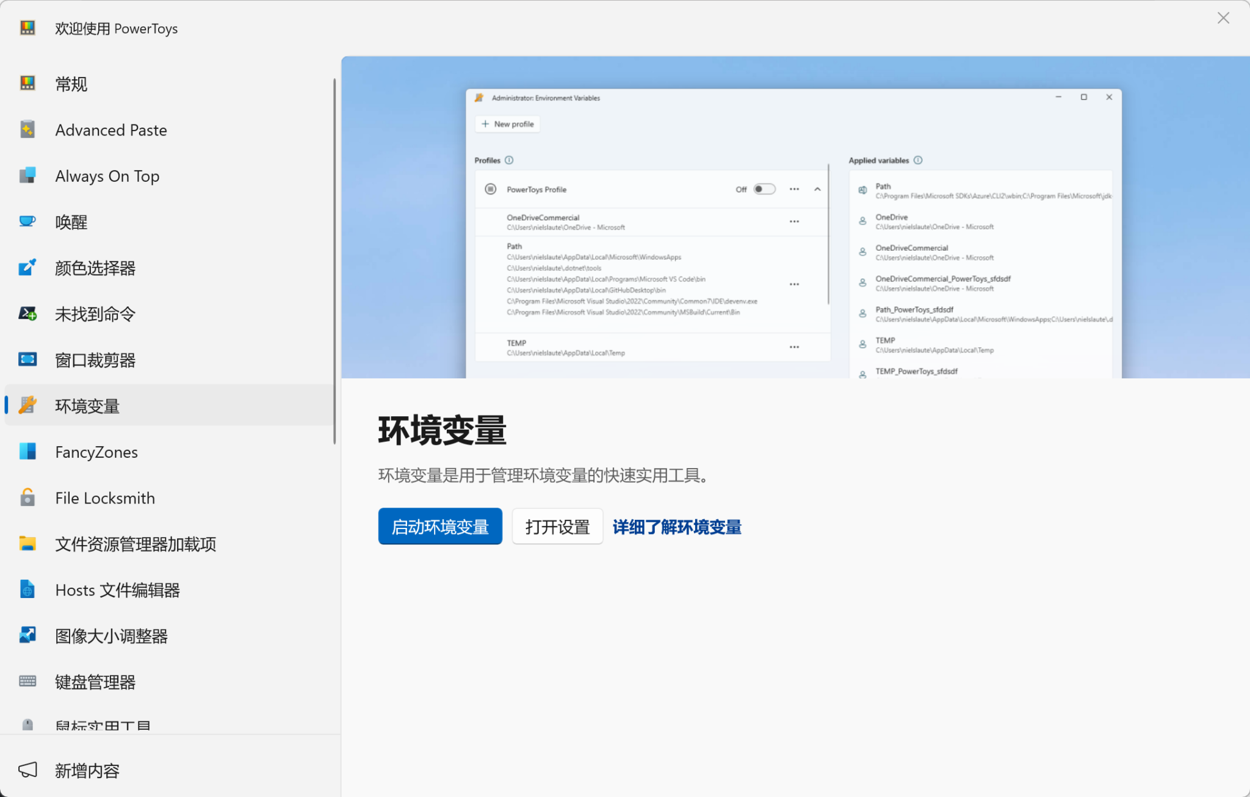Click the 打开设置 button
The image size is (1250, 797).
[557, 526]
